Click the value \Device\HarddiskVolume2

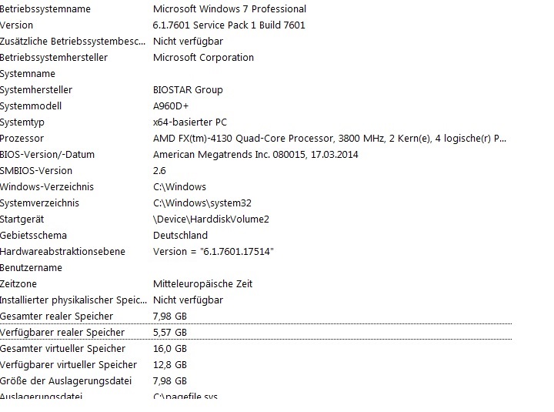coord(212,219)
